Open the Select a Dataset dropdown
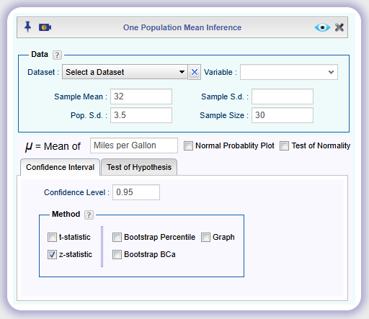The width and height of the screenshot is (369, 319). coord(125,72)
